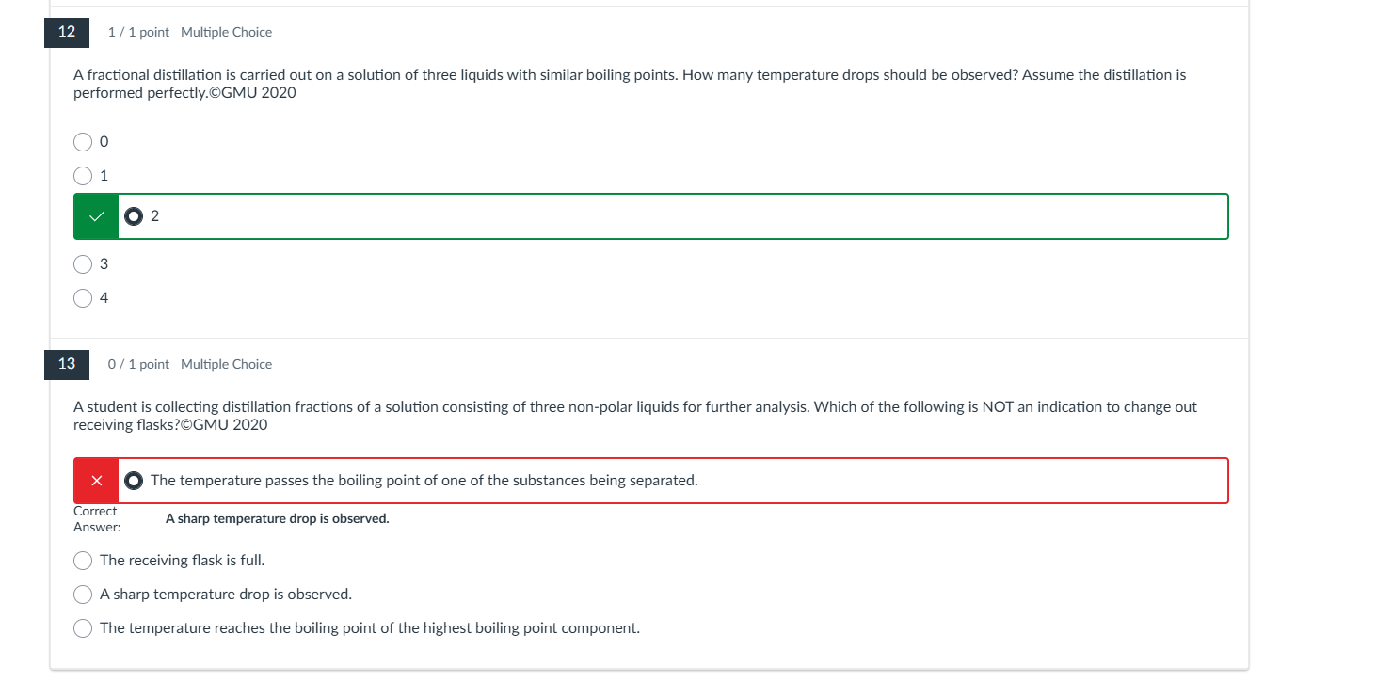Click the question 12 number badge
The height and width of the screenshot is (682, 1392).
tap(67, 32)
